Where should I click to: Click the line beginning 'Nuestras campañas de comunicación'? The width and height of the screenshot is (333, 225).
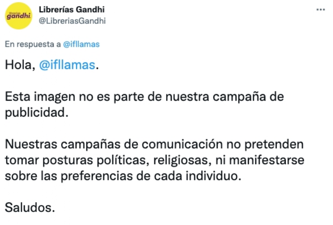click(x=154, y=144)
